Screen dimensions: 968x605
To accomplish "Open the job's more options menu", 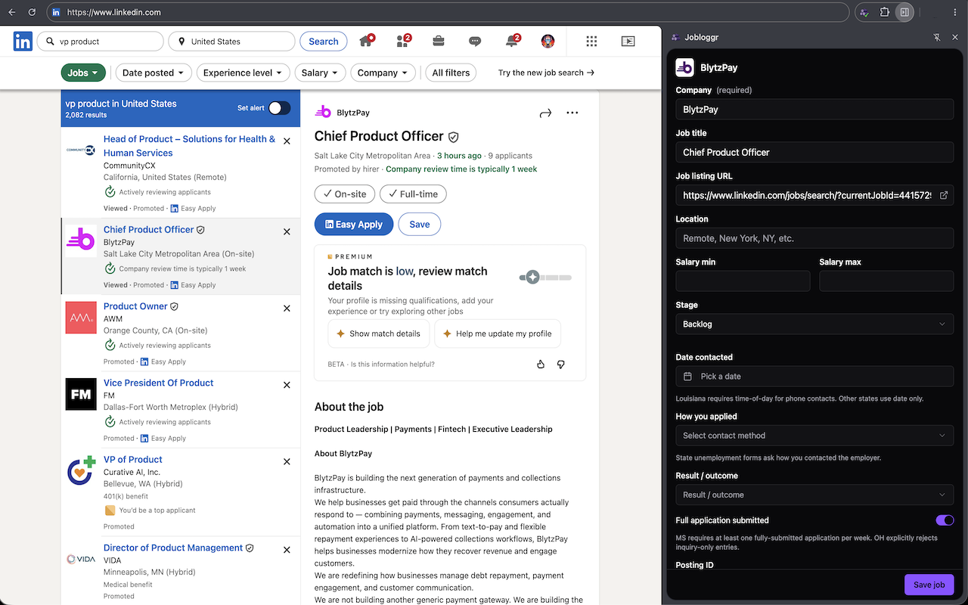I will tap(572, 113).
